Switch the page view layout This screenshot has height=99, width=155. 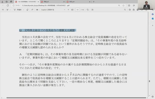(92, 10)
